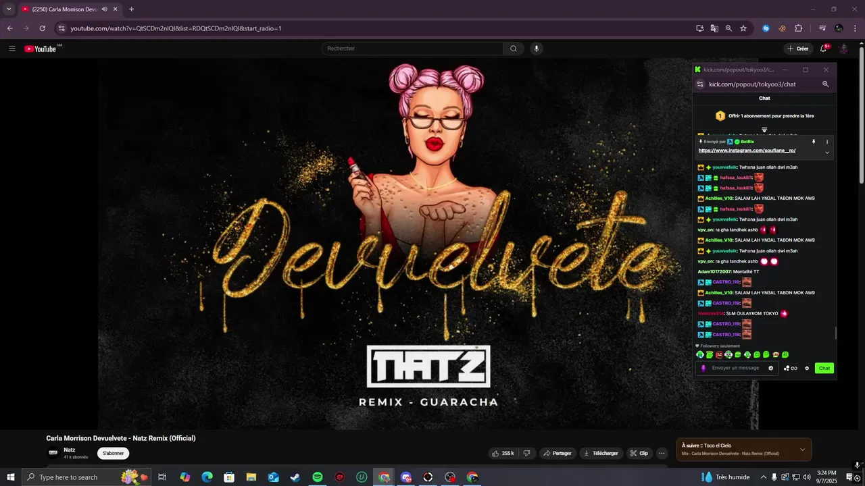The height and width of the screenshot is (486, 865).
Task: Open the Chrome tab search dropdown
Action: pos(9,9)
